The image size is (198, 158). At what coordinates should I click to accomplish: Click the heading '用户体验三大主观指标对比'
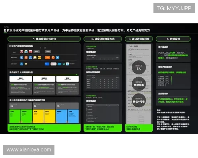(21, 72)
